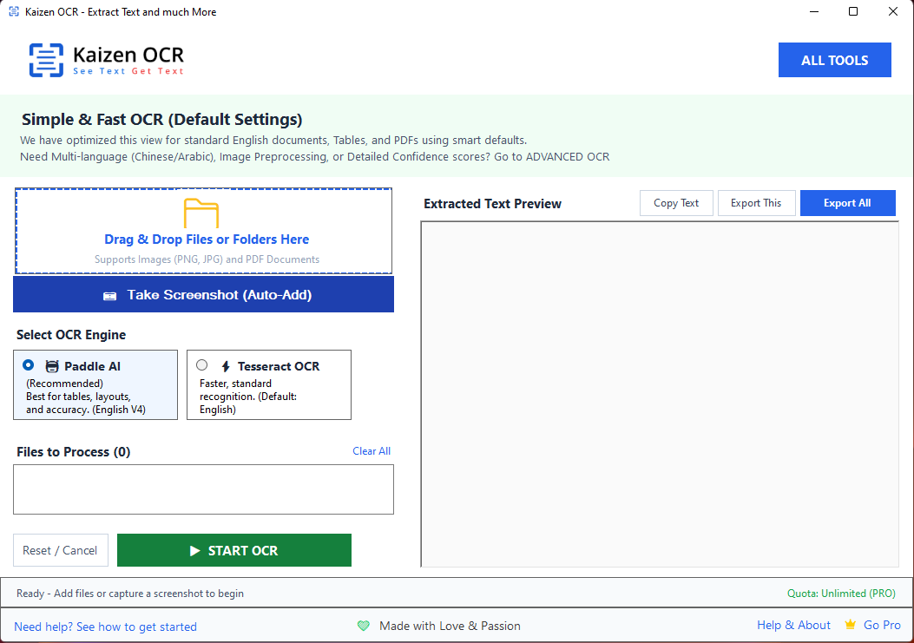Screen dimensions: 914x643
Task: Open the ALL TOOLS menu
Action: (x=834, y=60)
